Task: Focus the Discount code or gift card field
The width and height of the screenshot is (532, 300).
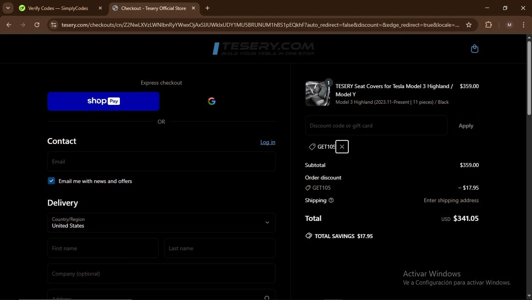Action: tap(376, 125)
